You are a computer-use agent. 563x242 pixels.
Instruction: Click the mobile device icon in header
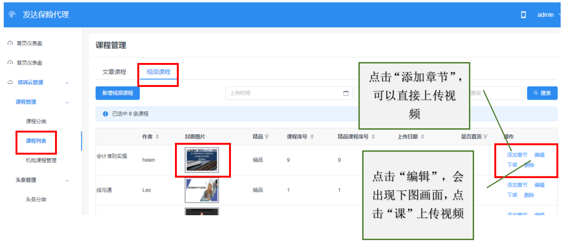click(523, 15)
